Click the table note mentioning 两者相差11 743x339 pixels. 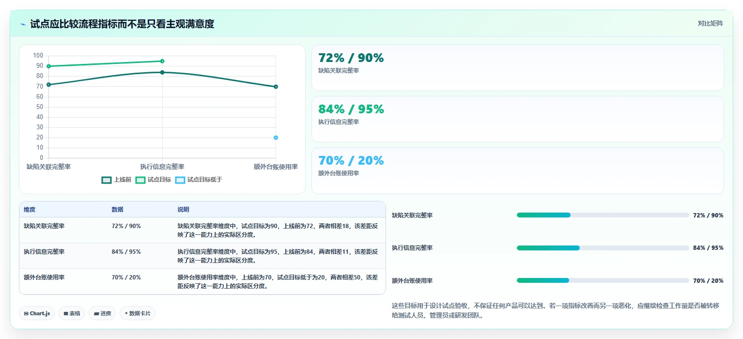coord(278,256)
